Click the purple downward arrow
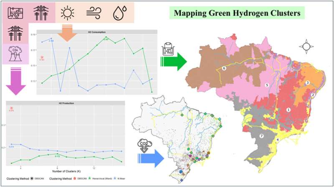The width and height of the screenshot is (334, 187). tap(15, 82)
